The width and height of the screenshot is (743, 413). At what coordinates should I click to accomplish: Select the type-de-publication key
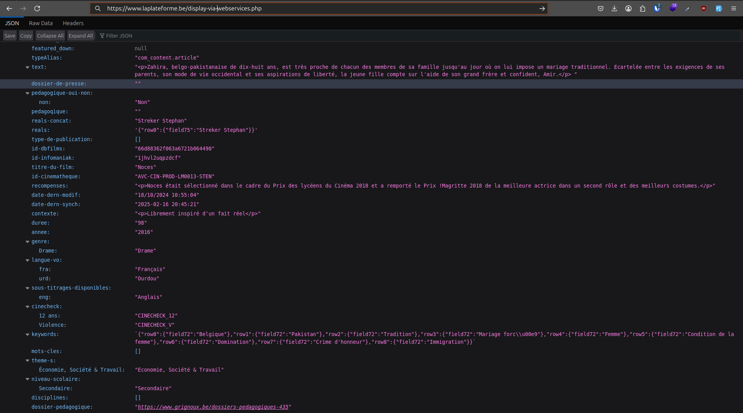62,139
